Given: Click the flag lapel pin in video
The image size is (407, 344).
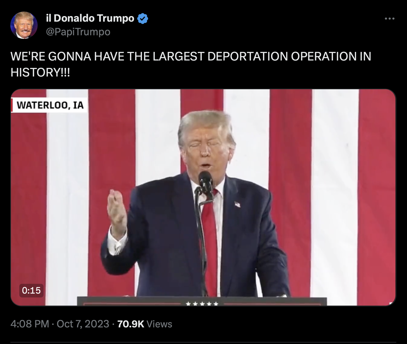Looking at the screenshot, I should [x=237, y=204].
